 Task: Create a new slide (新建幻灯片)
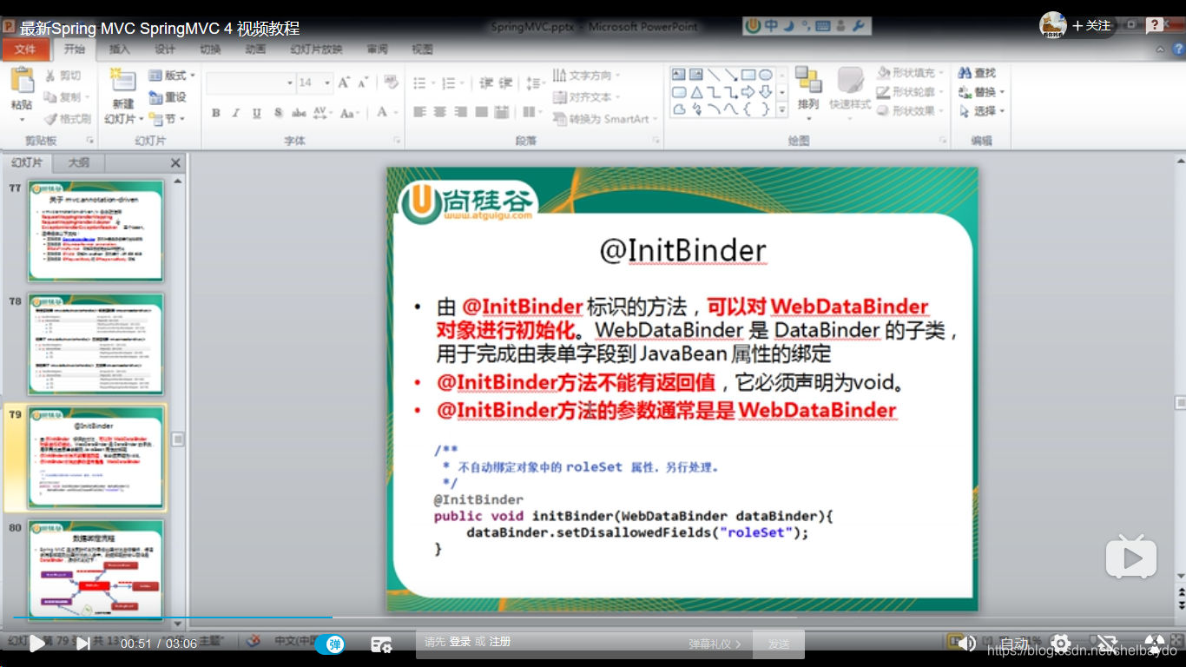(x=122, y=97)
